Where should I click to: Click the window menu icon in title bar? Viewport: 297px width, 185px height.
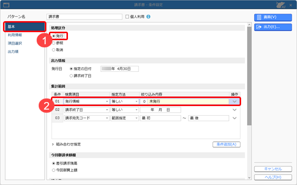[6, 5]
